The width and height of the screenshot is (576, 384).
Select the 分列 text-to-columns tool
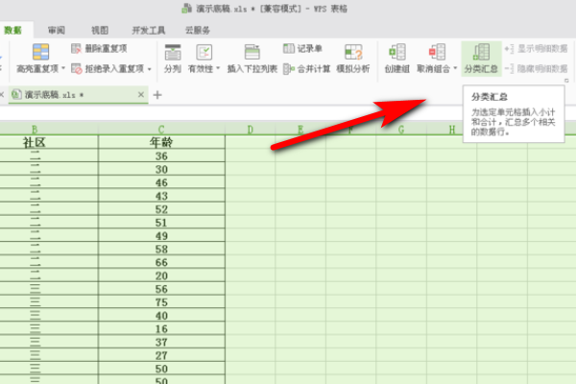point(172,58)
